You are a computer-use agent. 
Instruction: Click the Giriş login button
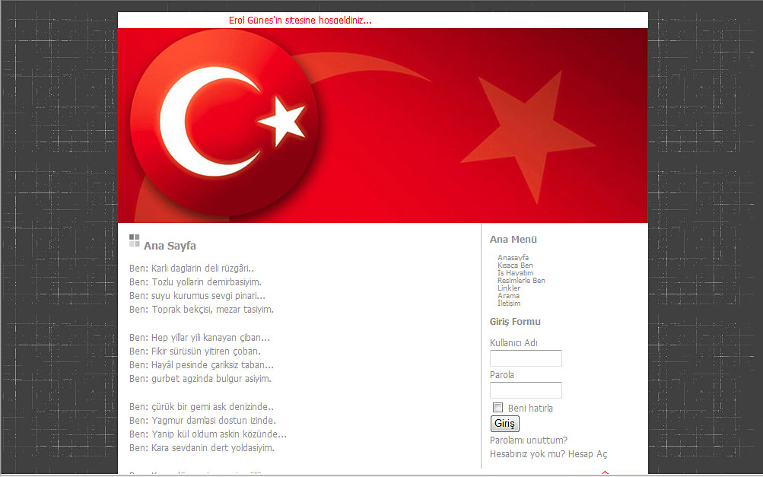(504, 424)
